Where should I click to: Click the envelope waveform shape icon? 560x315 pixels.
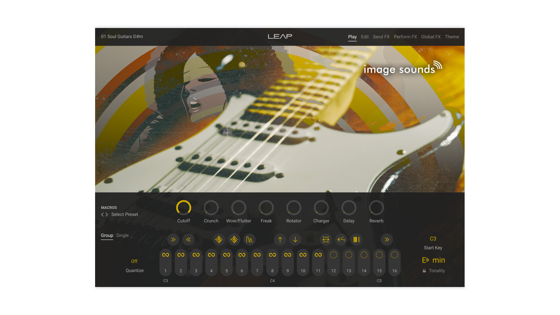point(249,239)
